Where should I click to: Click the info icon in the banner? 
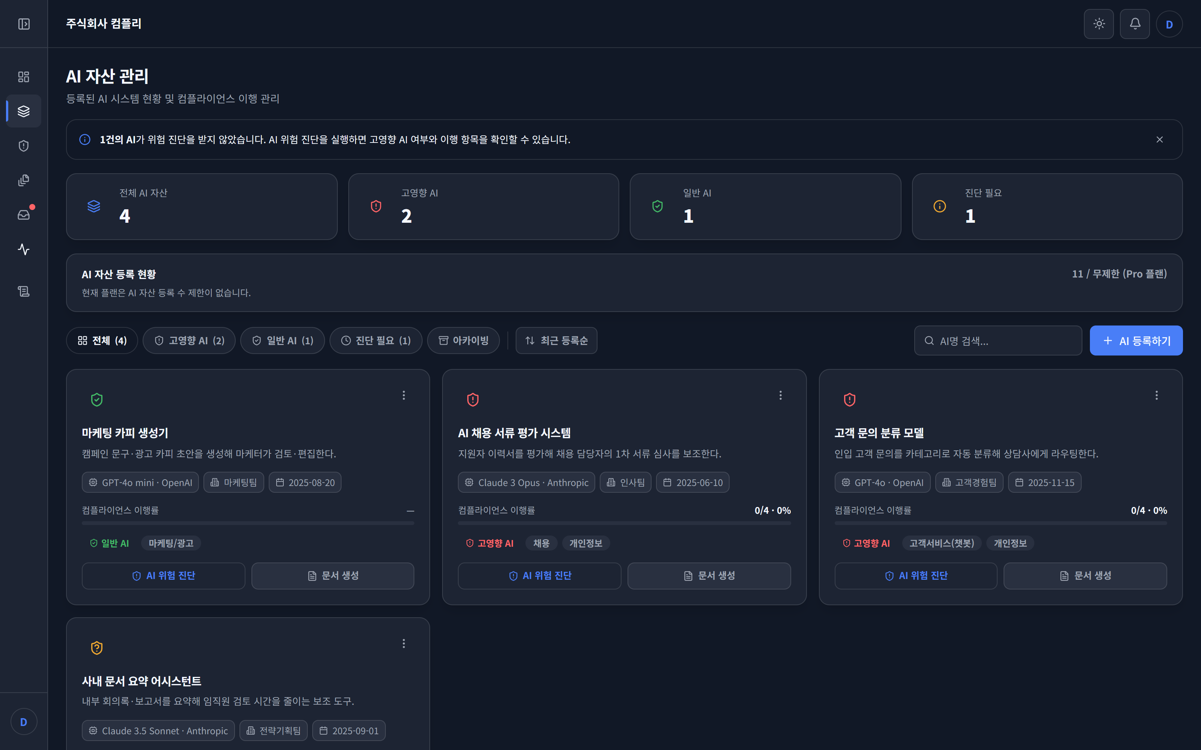click(x=85, y=139)
